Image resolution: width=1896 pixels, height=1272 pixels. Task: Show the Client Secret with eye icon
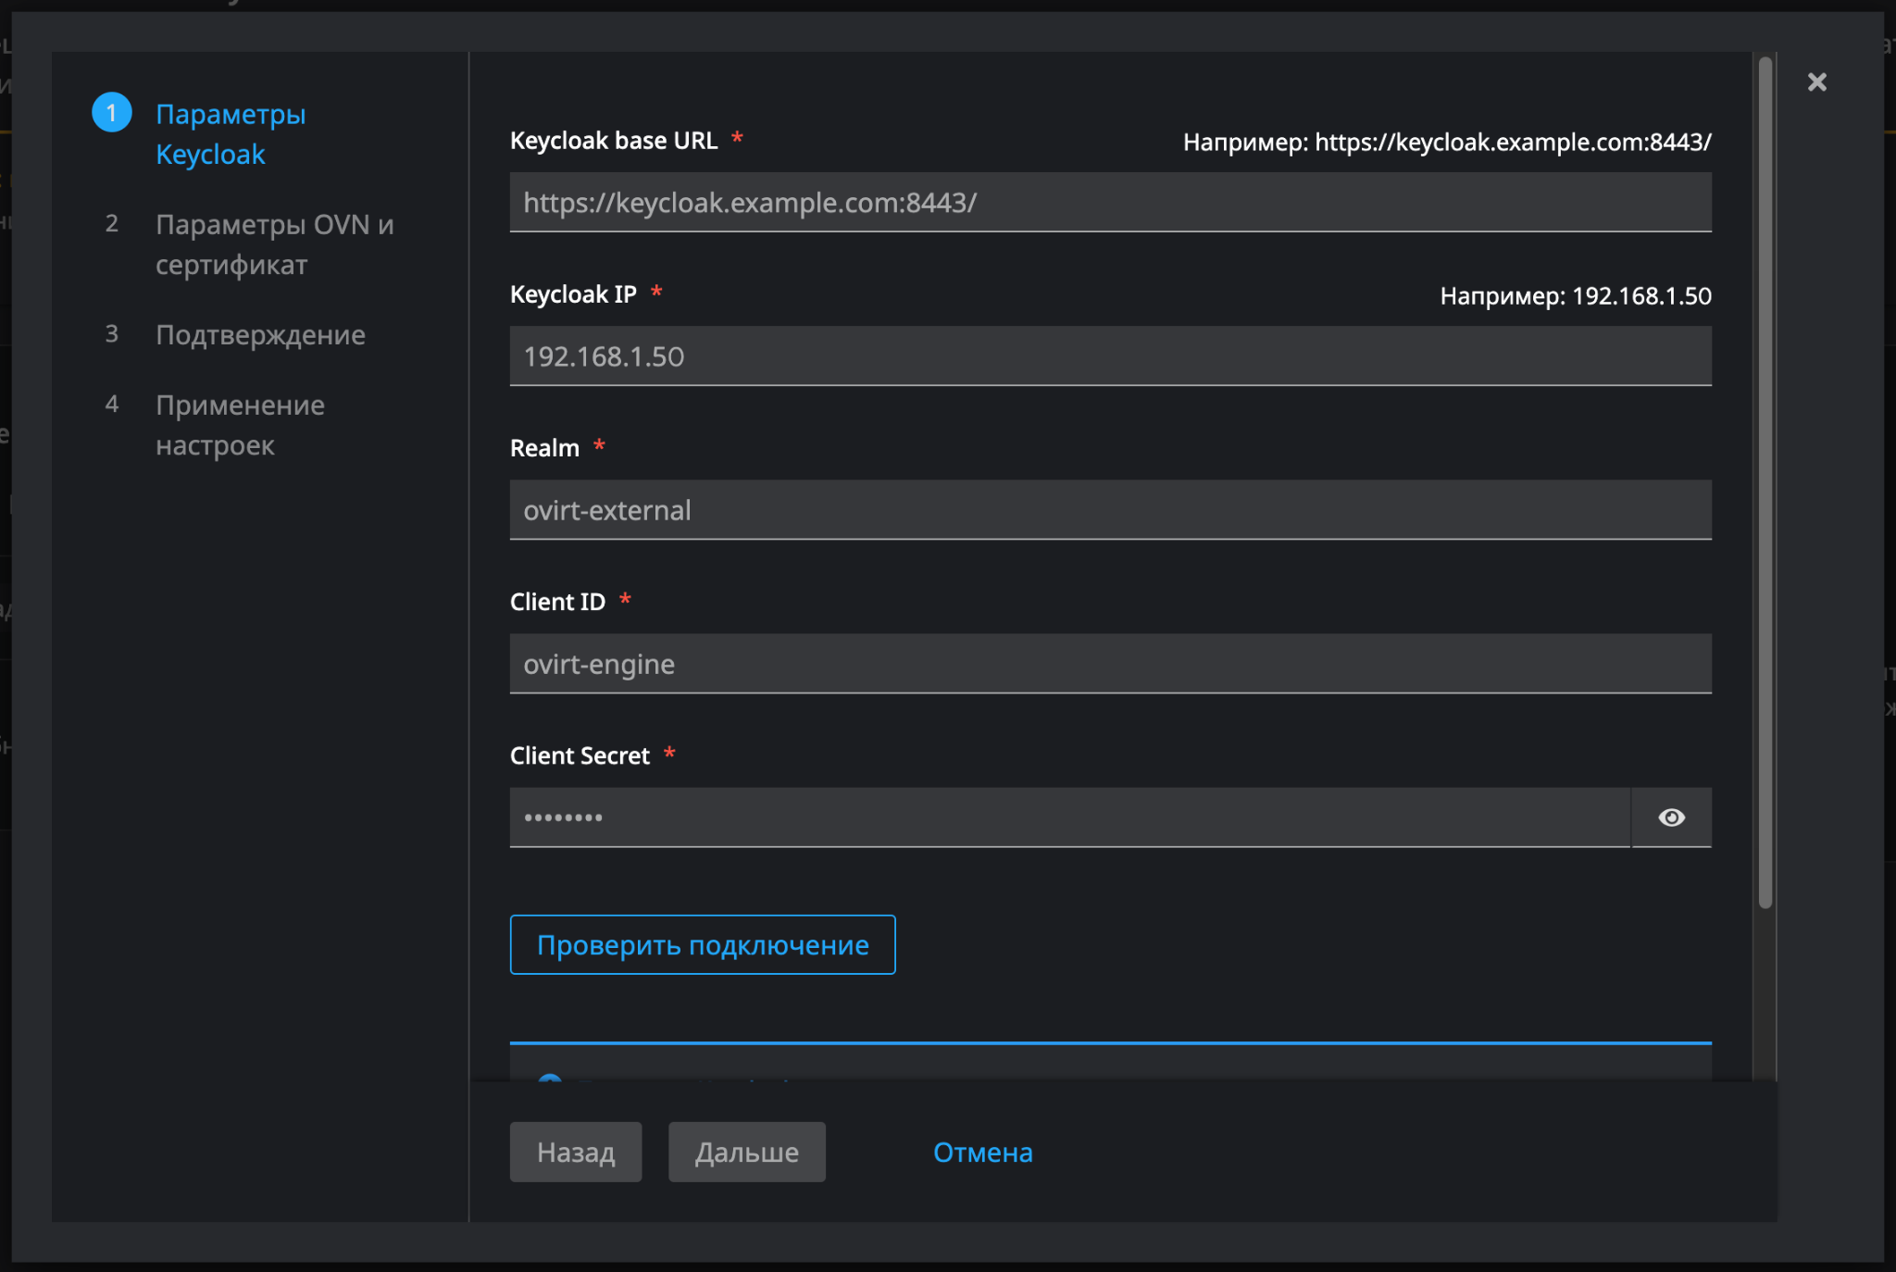[x=1671, y=817]
